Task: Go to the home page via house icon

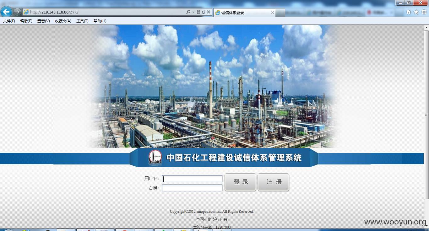Action: tap(409, 12)
